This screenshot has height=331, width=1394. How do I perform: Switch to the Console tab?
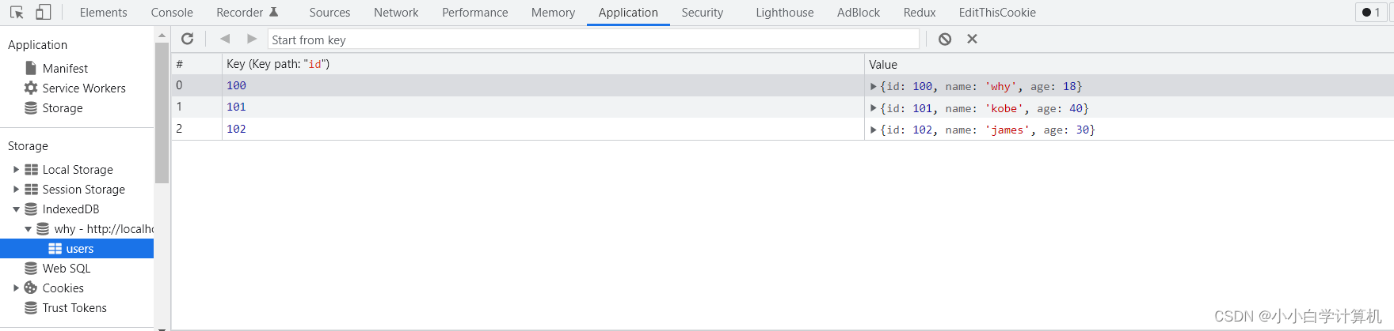click(x=172, y=13)
